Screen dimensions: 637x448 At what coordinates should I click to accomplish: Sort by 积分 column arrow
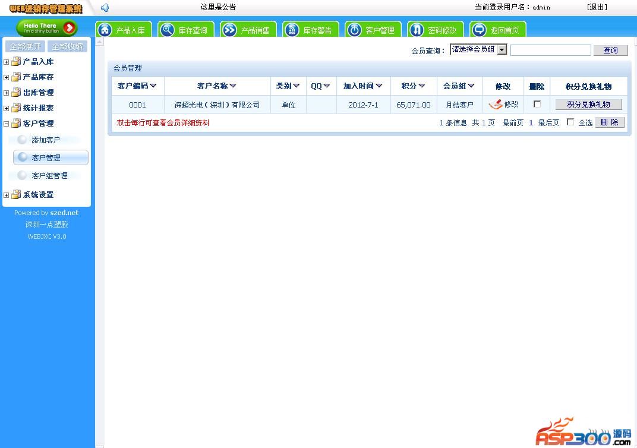pyautogui.click(x=422, y=86)
